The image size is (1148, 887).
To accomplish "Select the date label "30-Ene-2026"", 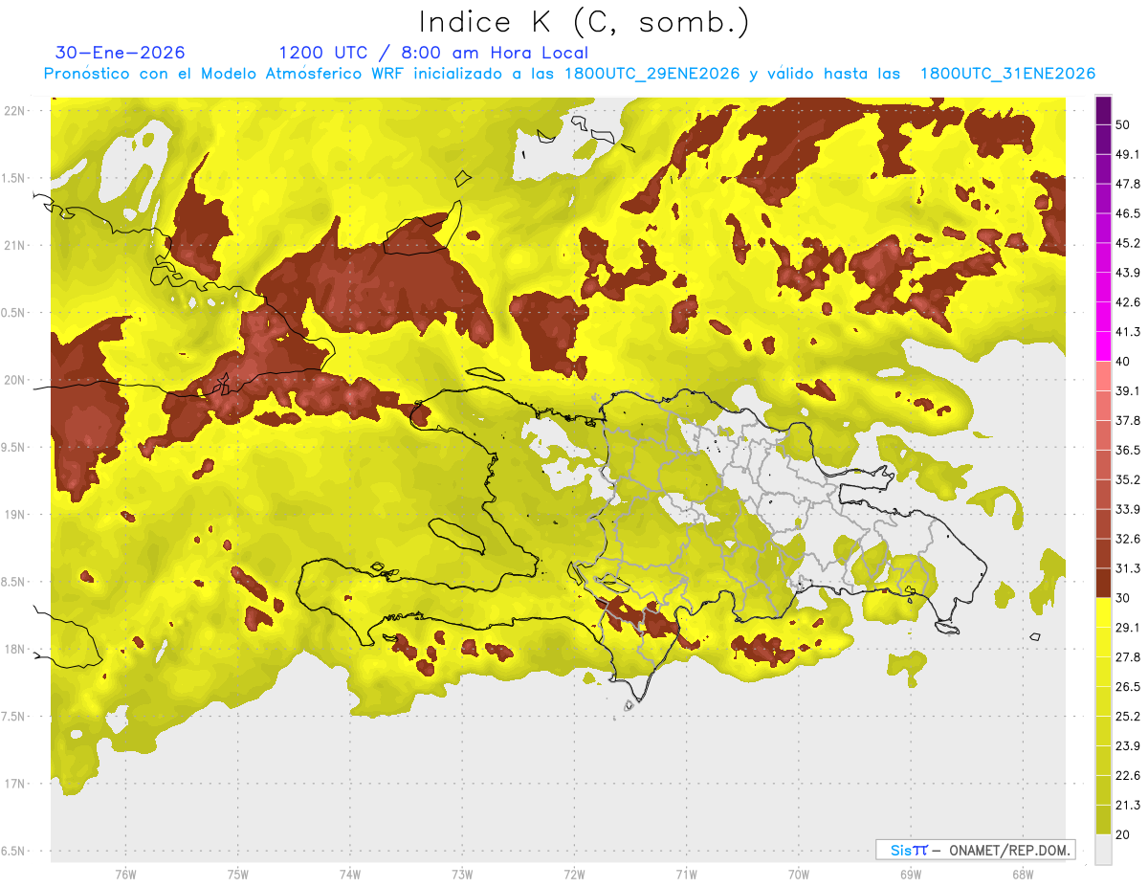I will 121,53.
